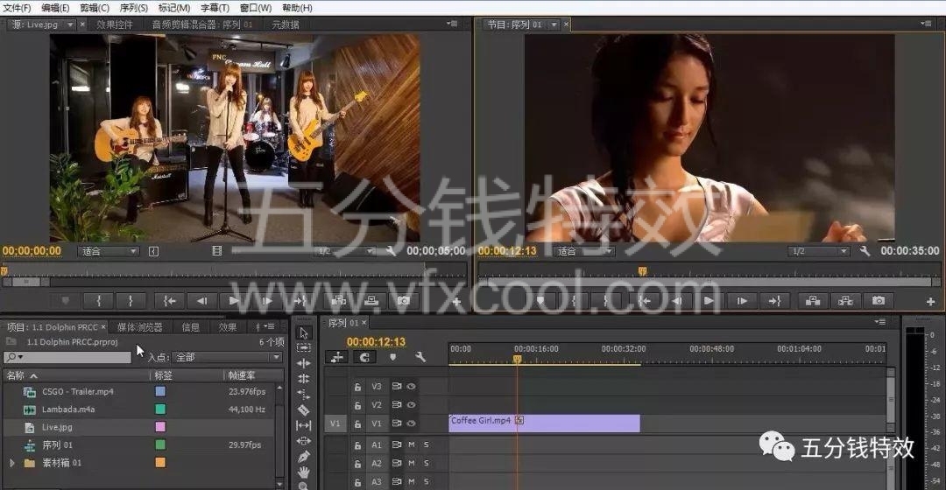Sort the project list by 帧速率 column
This screenshot has height=490, width=946.
242,375
